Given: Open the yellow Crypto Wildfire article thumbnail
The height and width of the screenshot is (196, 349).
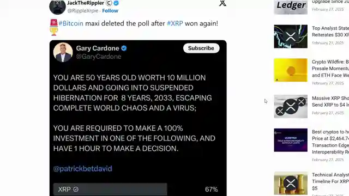Looking at the screenshot, I should 291,70.
